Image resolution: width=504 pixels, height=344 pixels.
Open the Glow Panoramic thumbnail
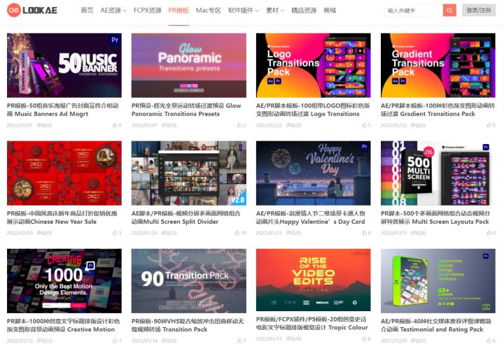(189, 65)
